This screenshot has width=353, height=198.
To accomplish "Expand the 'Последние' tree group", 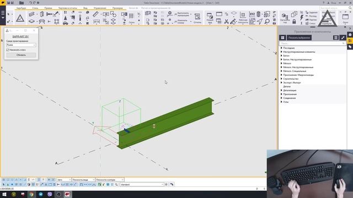I will pos(281,48).
